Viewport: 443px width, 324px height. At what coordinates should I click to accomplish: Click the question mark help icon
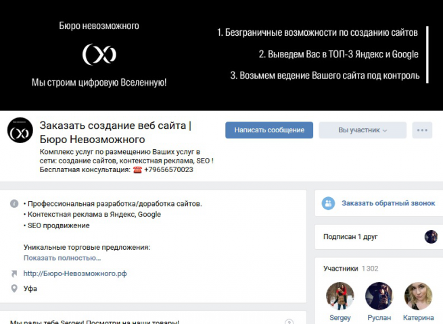pos(289,322)
